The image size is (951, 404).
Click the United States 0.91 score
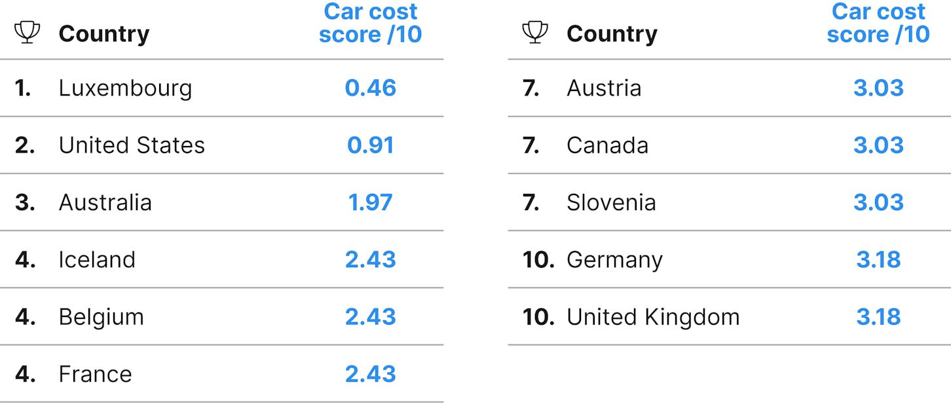click(371, 145)
